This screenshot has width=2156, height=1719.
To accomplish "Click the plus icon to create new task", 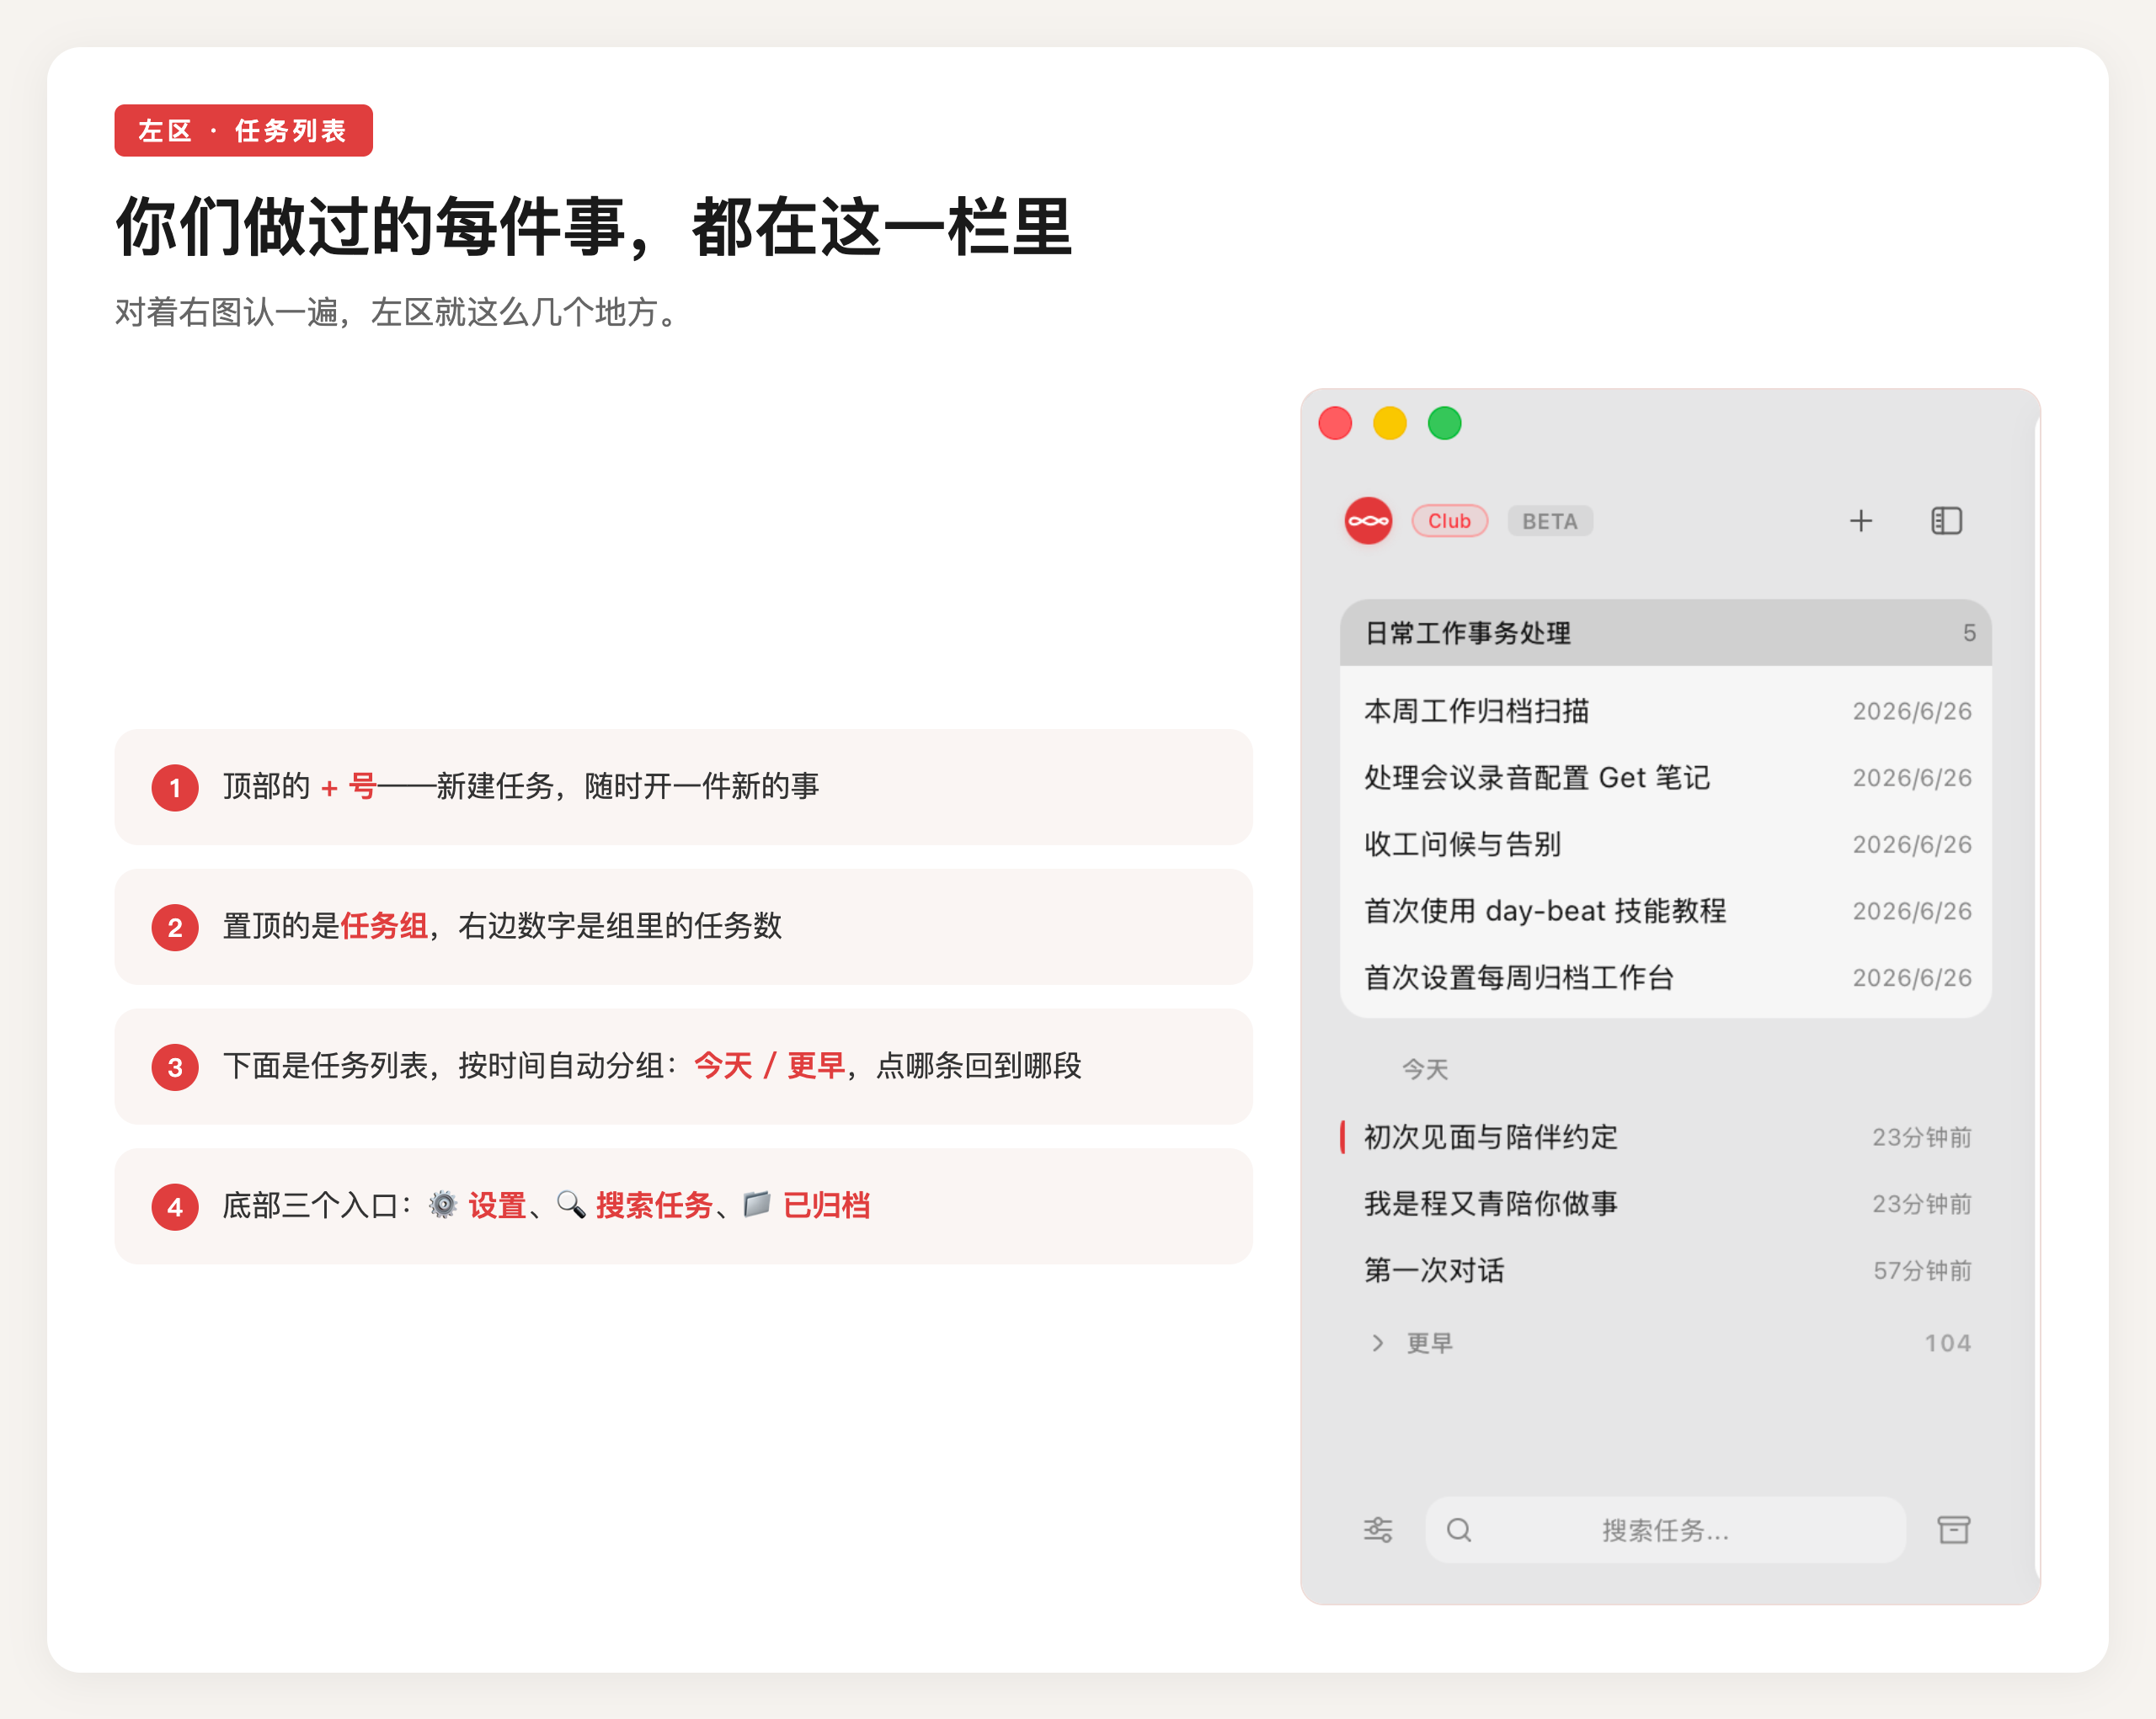I will 1860,521.
